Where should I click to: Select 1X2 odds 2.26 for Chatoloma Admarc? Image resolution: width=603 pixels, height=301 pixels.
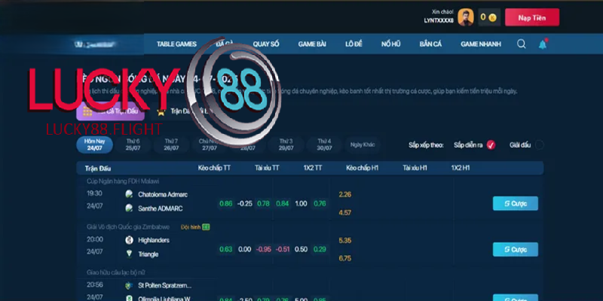point(345,194)
